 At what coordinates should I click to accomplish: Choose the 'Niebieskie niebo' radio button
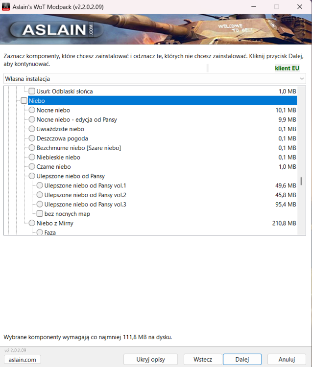32,157
